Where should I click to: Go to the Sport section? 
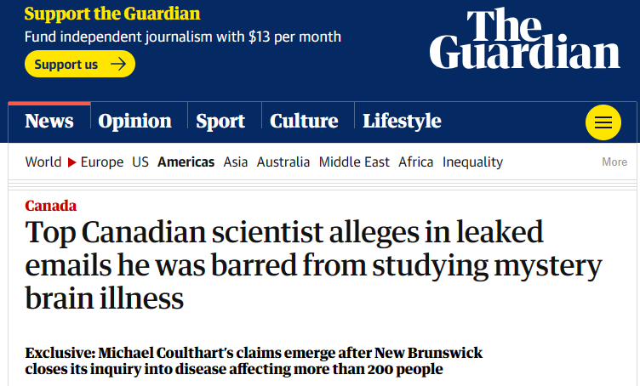pyautogui.click(x=220, y=121)
